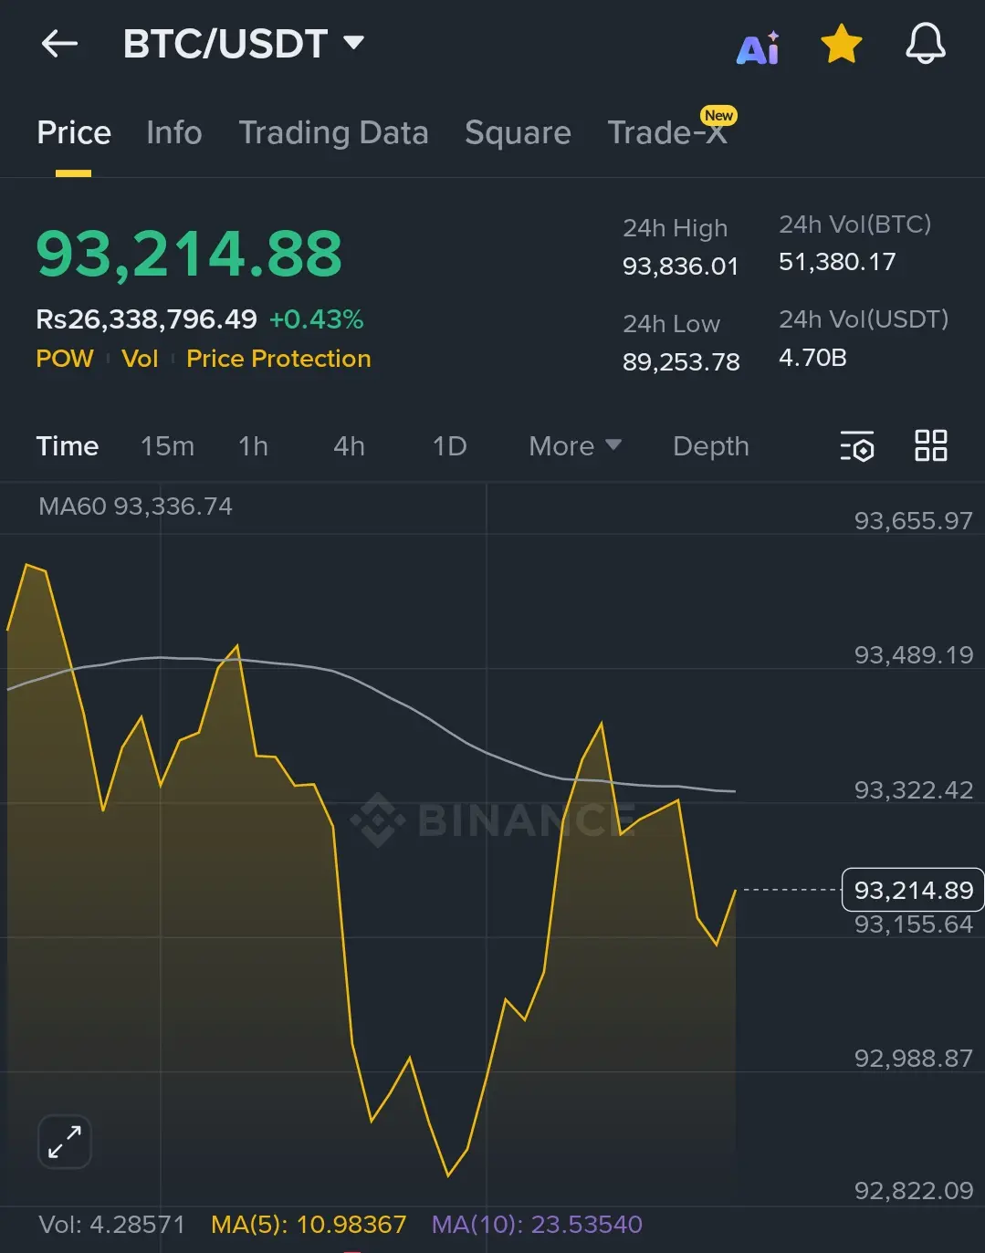The image size is (985, 1253).
Task: Select the 1h chart interval
Action: coord(253,446)
